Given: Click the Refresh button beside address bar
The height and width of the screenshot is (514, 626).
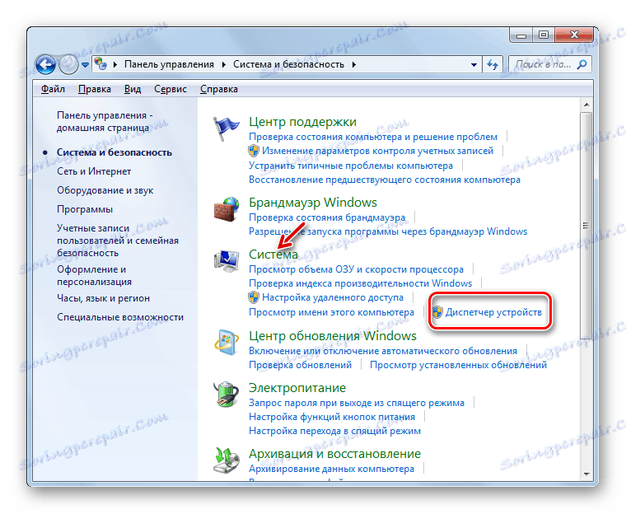Looking at the screenshot, I should (493, 65).
